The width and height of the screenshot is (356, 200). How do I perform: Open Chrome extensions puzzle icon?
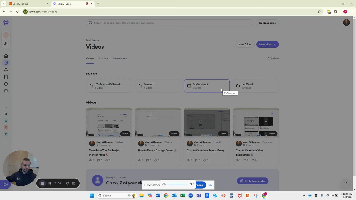[335, 12]
